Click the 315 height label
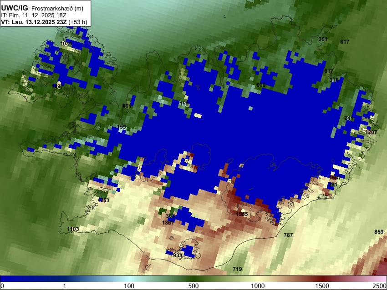Viewport: 387px width, 290px height. [334, 80]
